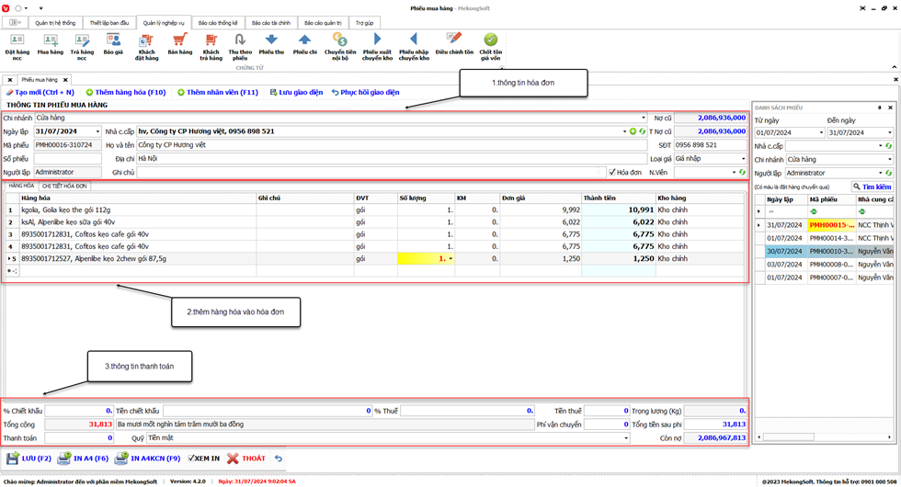This screenshot has height=487, width=901.
Task: Click the Tìm kiếm search button
Action: point(872,187)
